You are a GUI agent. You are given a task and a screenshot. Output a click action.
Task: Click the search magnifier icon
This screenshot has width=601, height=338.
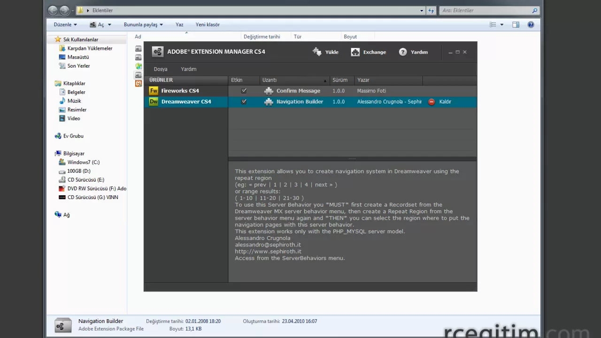pyautogui.click(x=535, y=10)
